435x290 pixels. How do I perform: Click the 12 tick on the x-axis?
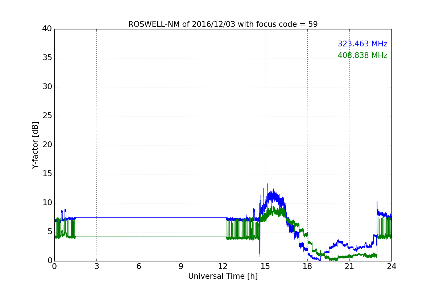(x=223, y=266)
